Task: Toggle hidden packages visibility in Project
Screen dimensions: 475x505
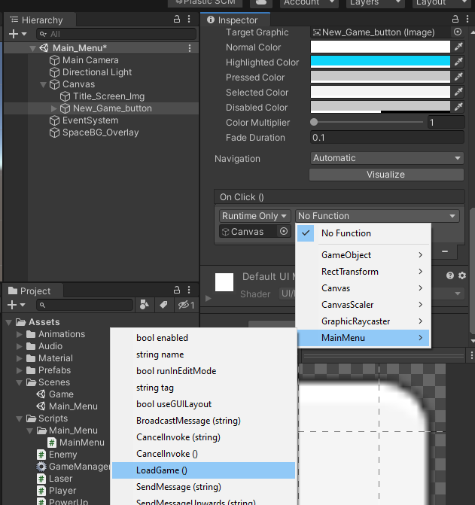Action: (186, 305)
